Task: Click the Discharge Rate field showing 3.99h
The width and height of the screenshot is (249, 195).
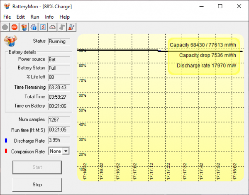Action: coord(59,140)
